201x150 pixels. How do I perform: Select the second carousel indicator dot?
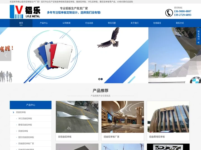point(102,79)
